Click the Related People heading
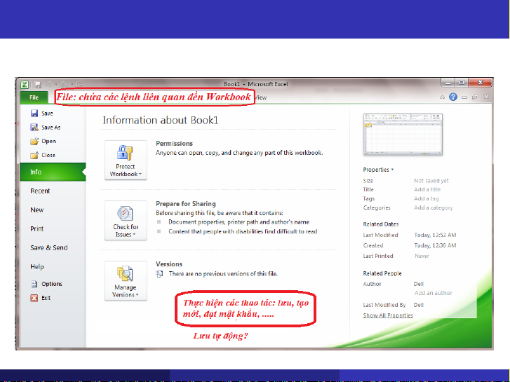 (382, 273)
